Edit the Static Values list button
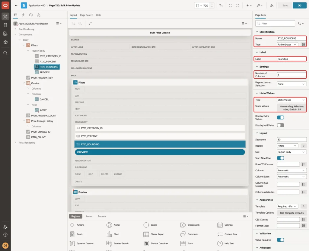The height and width of the screenshot is (251, 309). click(x=292, y=108)
